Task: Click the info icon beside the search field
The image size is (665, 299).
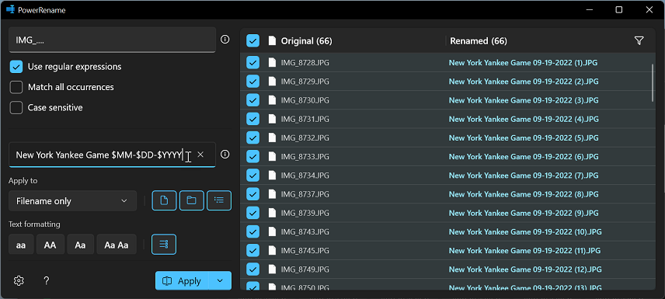Action: click(225, 40)
